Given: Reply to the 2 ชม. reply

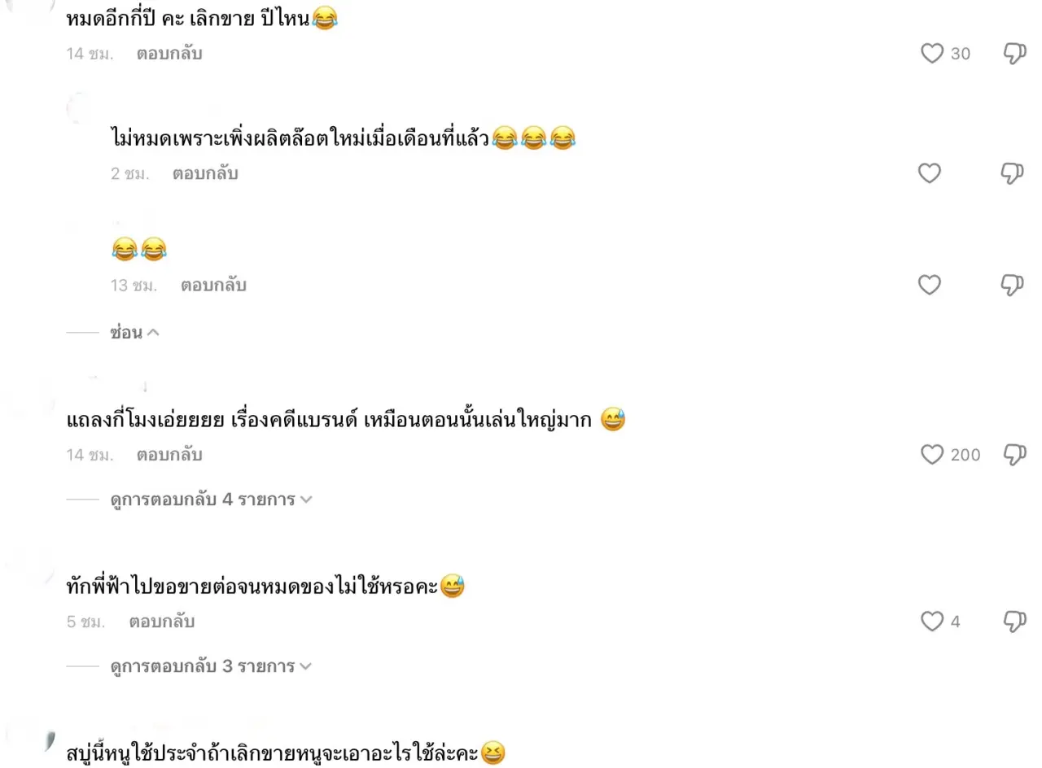Looking at the screenshot, I should pos(205,173).
